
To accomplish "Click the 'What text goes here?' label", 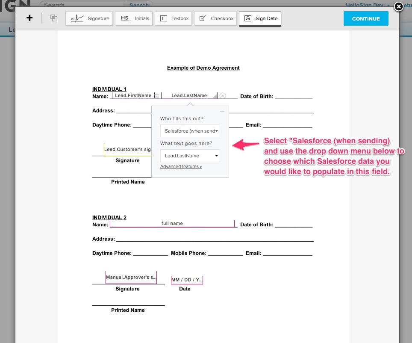I will pyautogui.click(x=186, y=143).
